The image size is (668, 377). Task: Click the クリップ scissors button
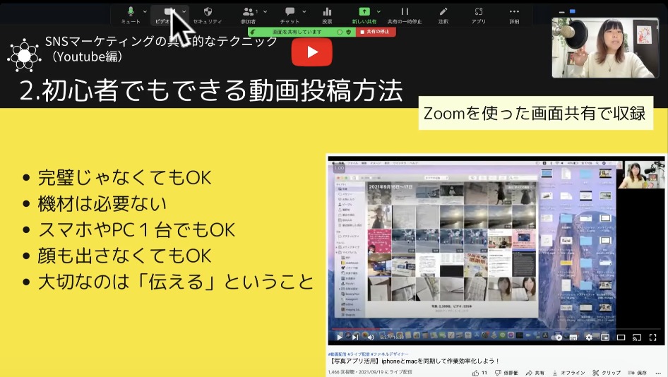click(x=607, y=373)
